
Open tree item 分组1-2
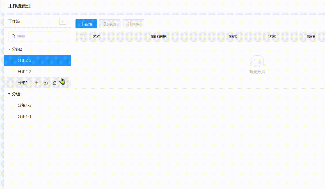24,105
